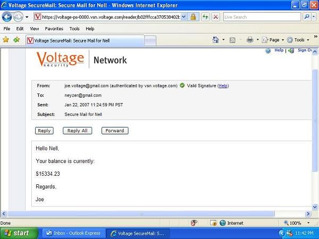Screen dimensions: 319x239
Task: Open the Edit menu
Action: pos(20,29)
